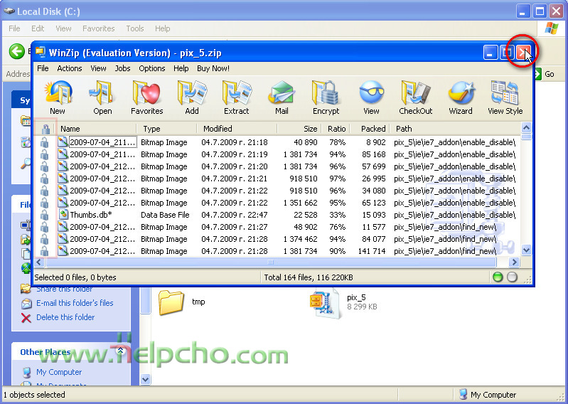Click the red X Delete this folder icon
The height and width of the screenshot is (404, 568).
[26, 318]
